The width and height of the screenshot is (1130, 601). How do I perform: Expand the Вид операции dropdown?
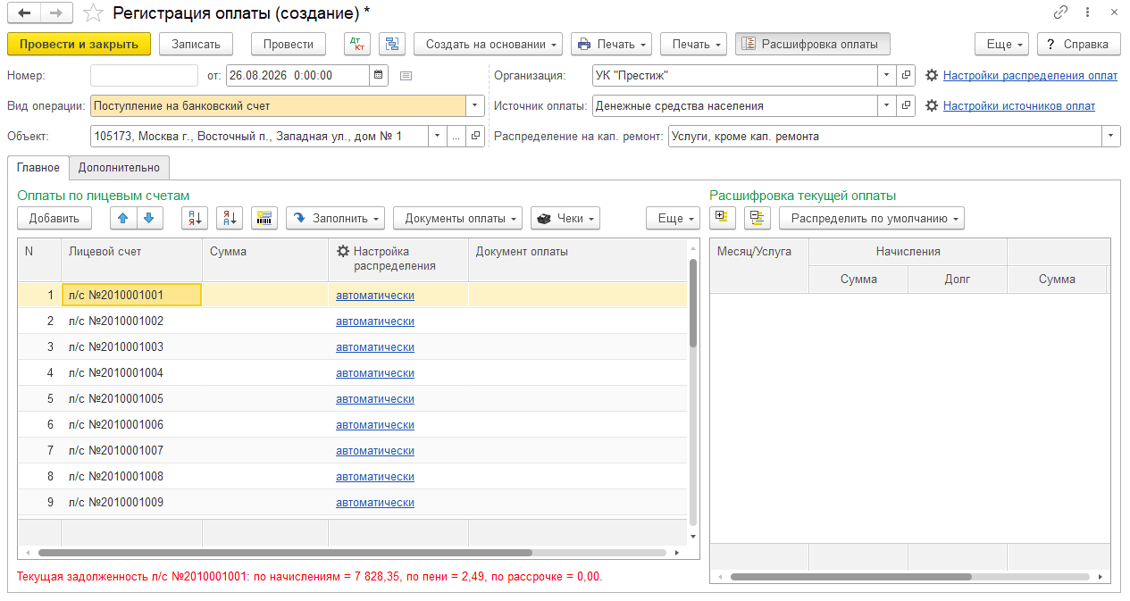point(473,106)
